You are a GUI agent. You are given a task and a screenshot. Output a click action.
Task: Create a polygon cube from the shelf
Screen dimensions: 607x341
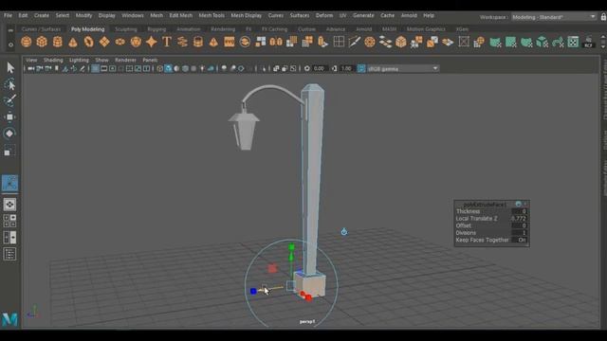pyautogui.click(x=42, y=42)
